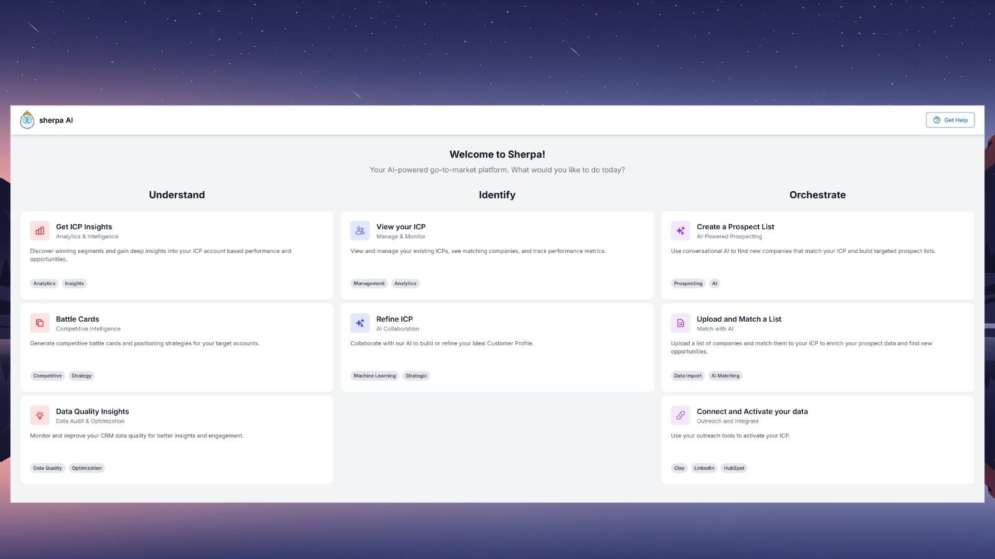Click the Get ICP Insights bar chart icon

click(40, 230)
